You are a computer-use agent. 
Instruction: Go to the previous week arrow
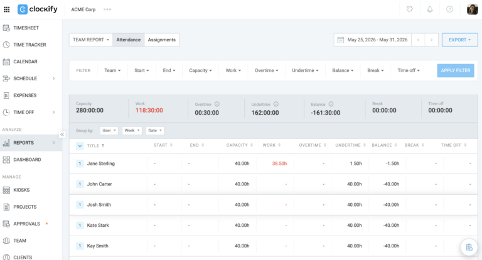(x=418, y=40)
